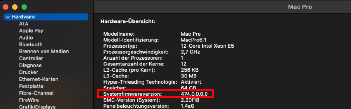
Task: Select Diagnose in the sidebar
Action: click(x=30, y=65)
